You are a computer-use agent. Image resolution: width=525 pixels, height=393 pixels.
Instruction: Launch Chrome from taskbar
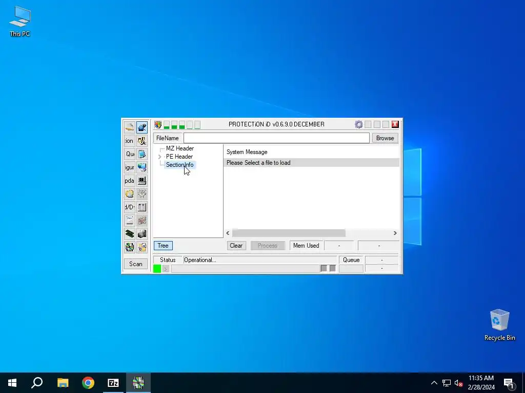[x=88, y=383]
